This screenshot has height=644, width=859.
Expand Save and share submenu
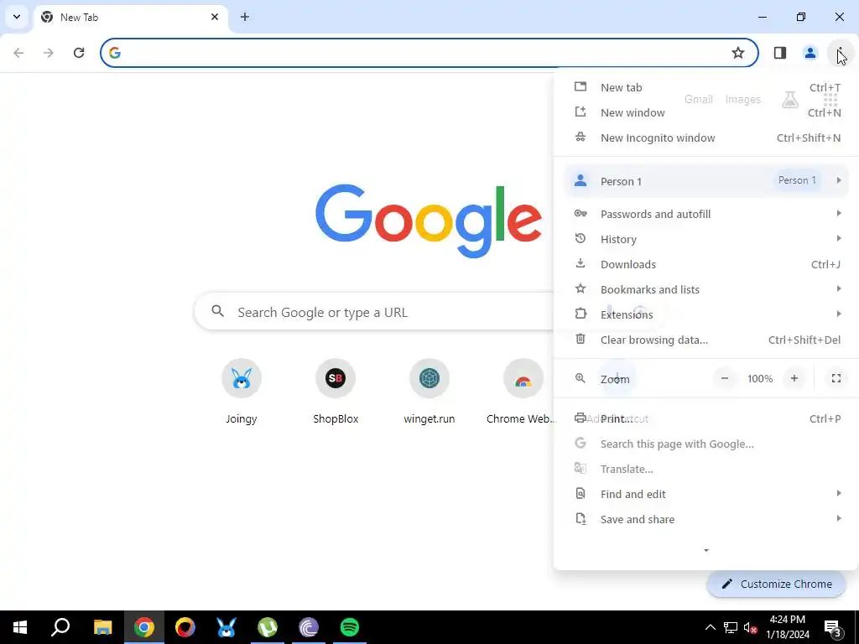pyautogui.click(x=706, y=520)
